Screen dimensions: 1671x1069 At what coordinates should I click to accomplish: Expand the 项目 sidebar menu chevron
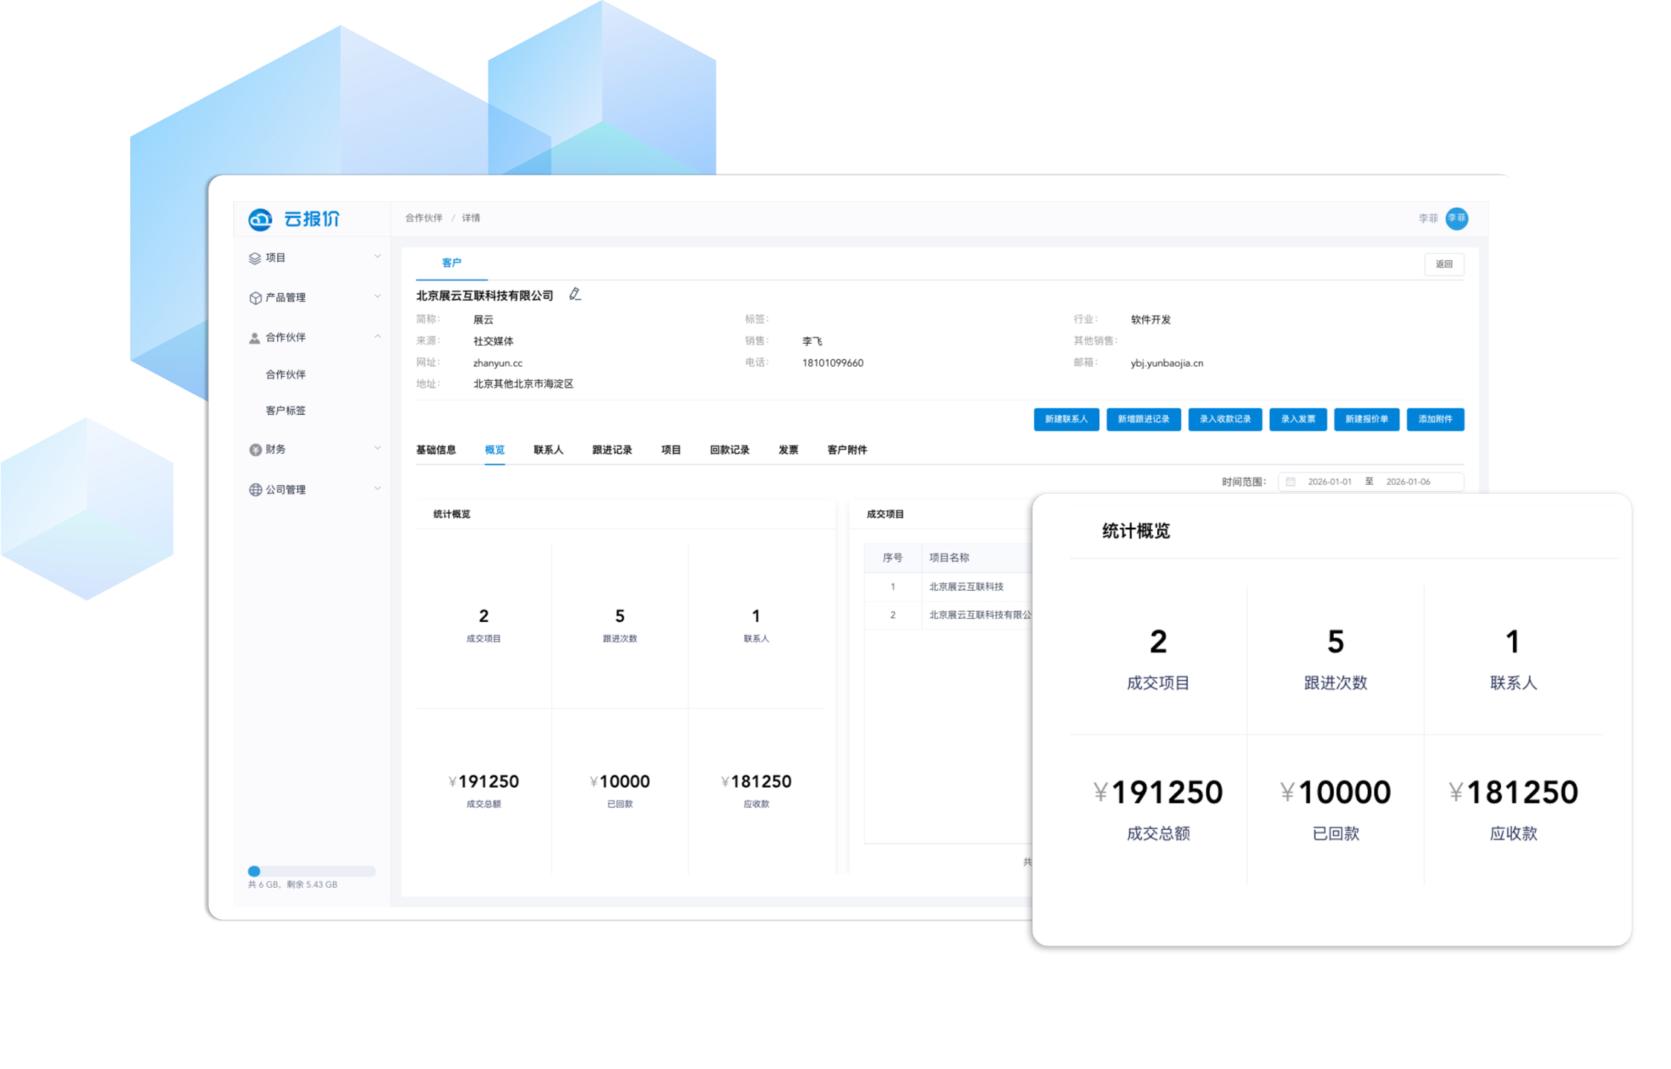(x=377, y=257)
